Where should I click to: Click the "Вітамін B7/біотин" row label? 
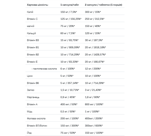[x=37, y=126]
